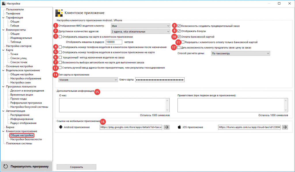295x172 pixels.
Task: Click the Ключ карты password field
Action: pyautogui.click(x=160, y=80)
